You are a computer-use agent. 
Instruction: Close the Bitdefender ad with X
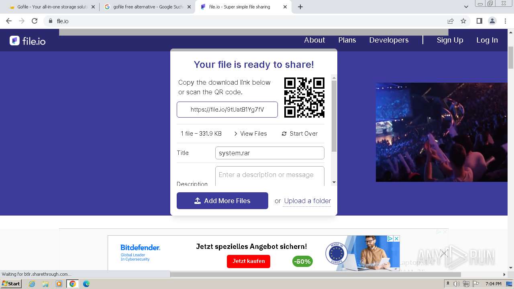point(396,238)
